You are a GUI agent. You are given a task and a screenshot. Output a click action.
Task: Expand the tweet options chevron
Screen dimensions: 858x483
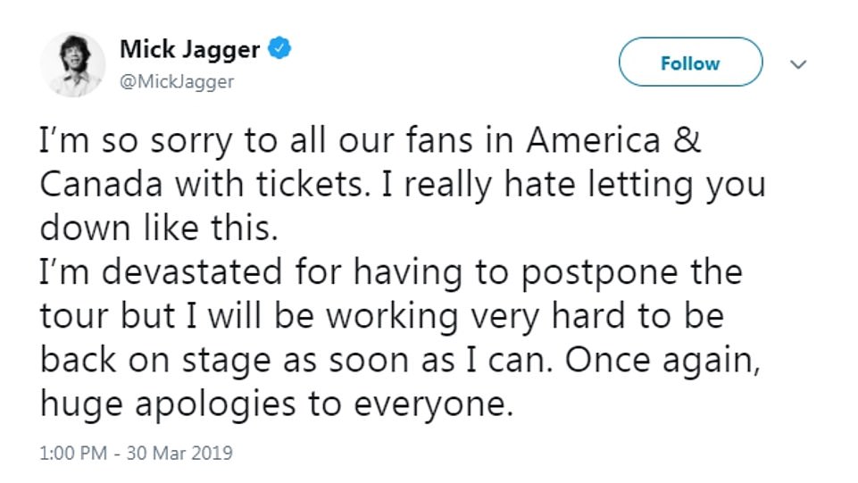(x=799, y=64)
